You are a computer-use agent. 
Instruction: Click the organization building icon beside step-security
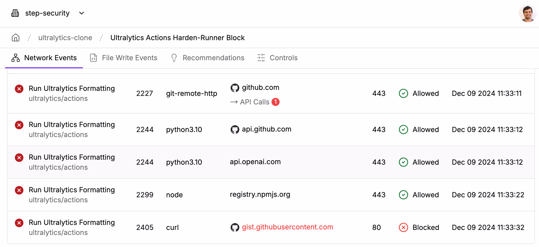(x=15, y=13)
